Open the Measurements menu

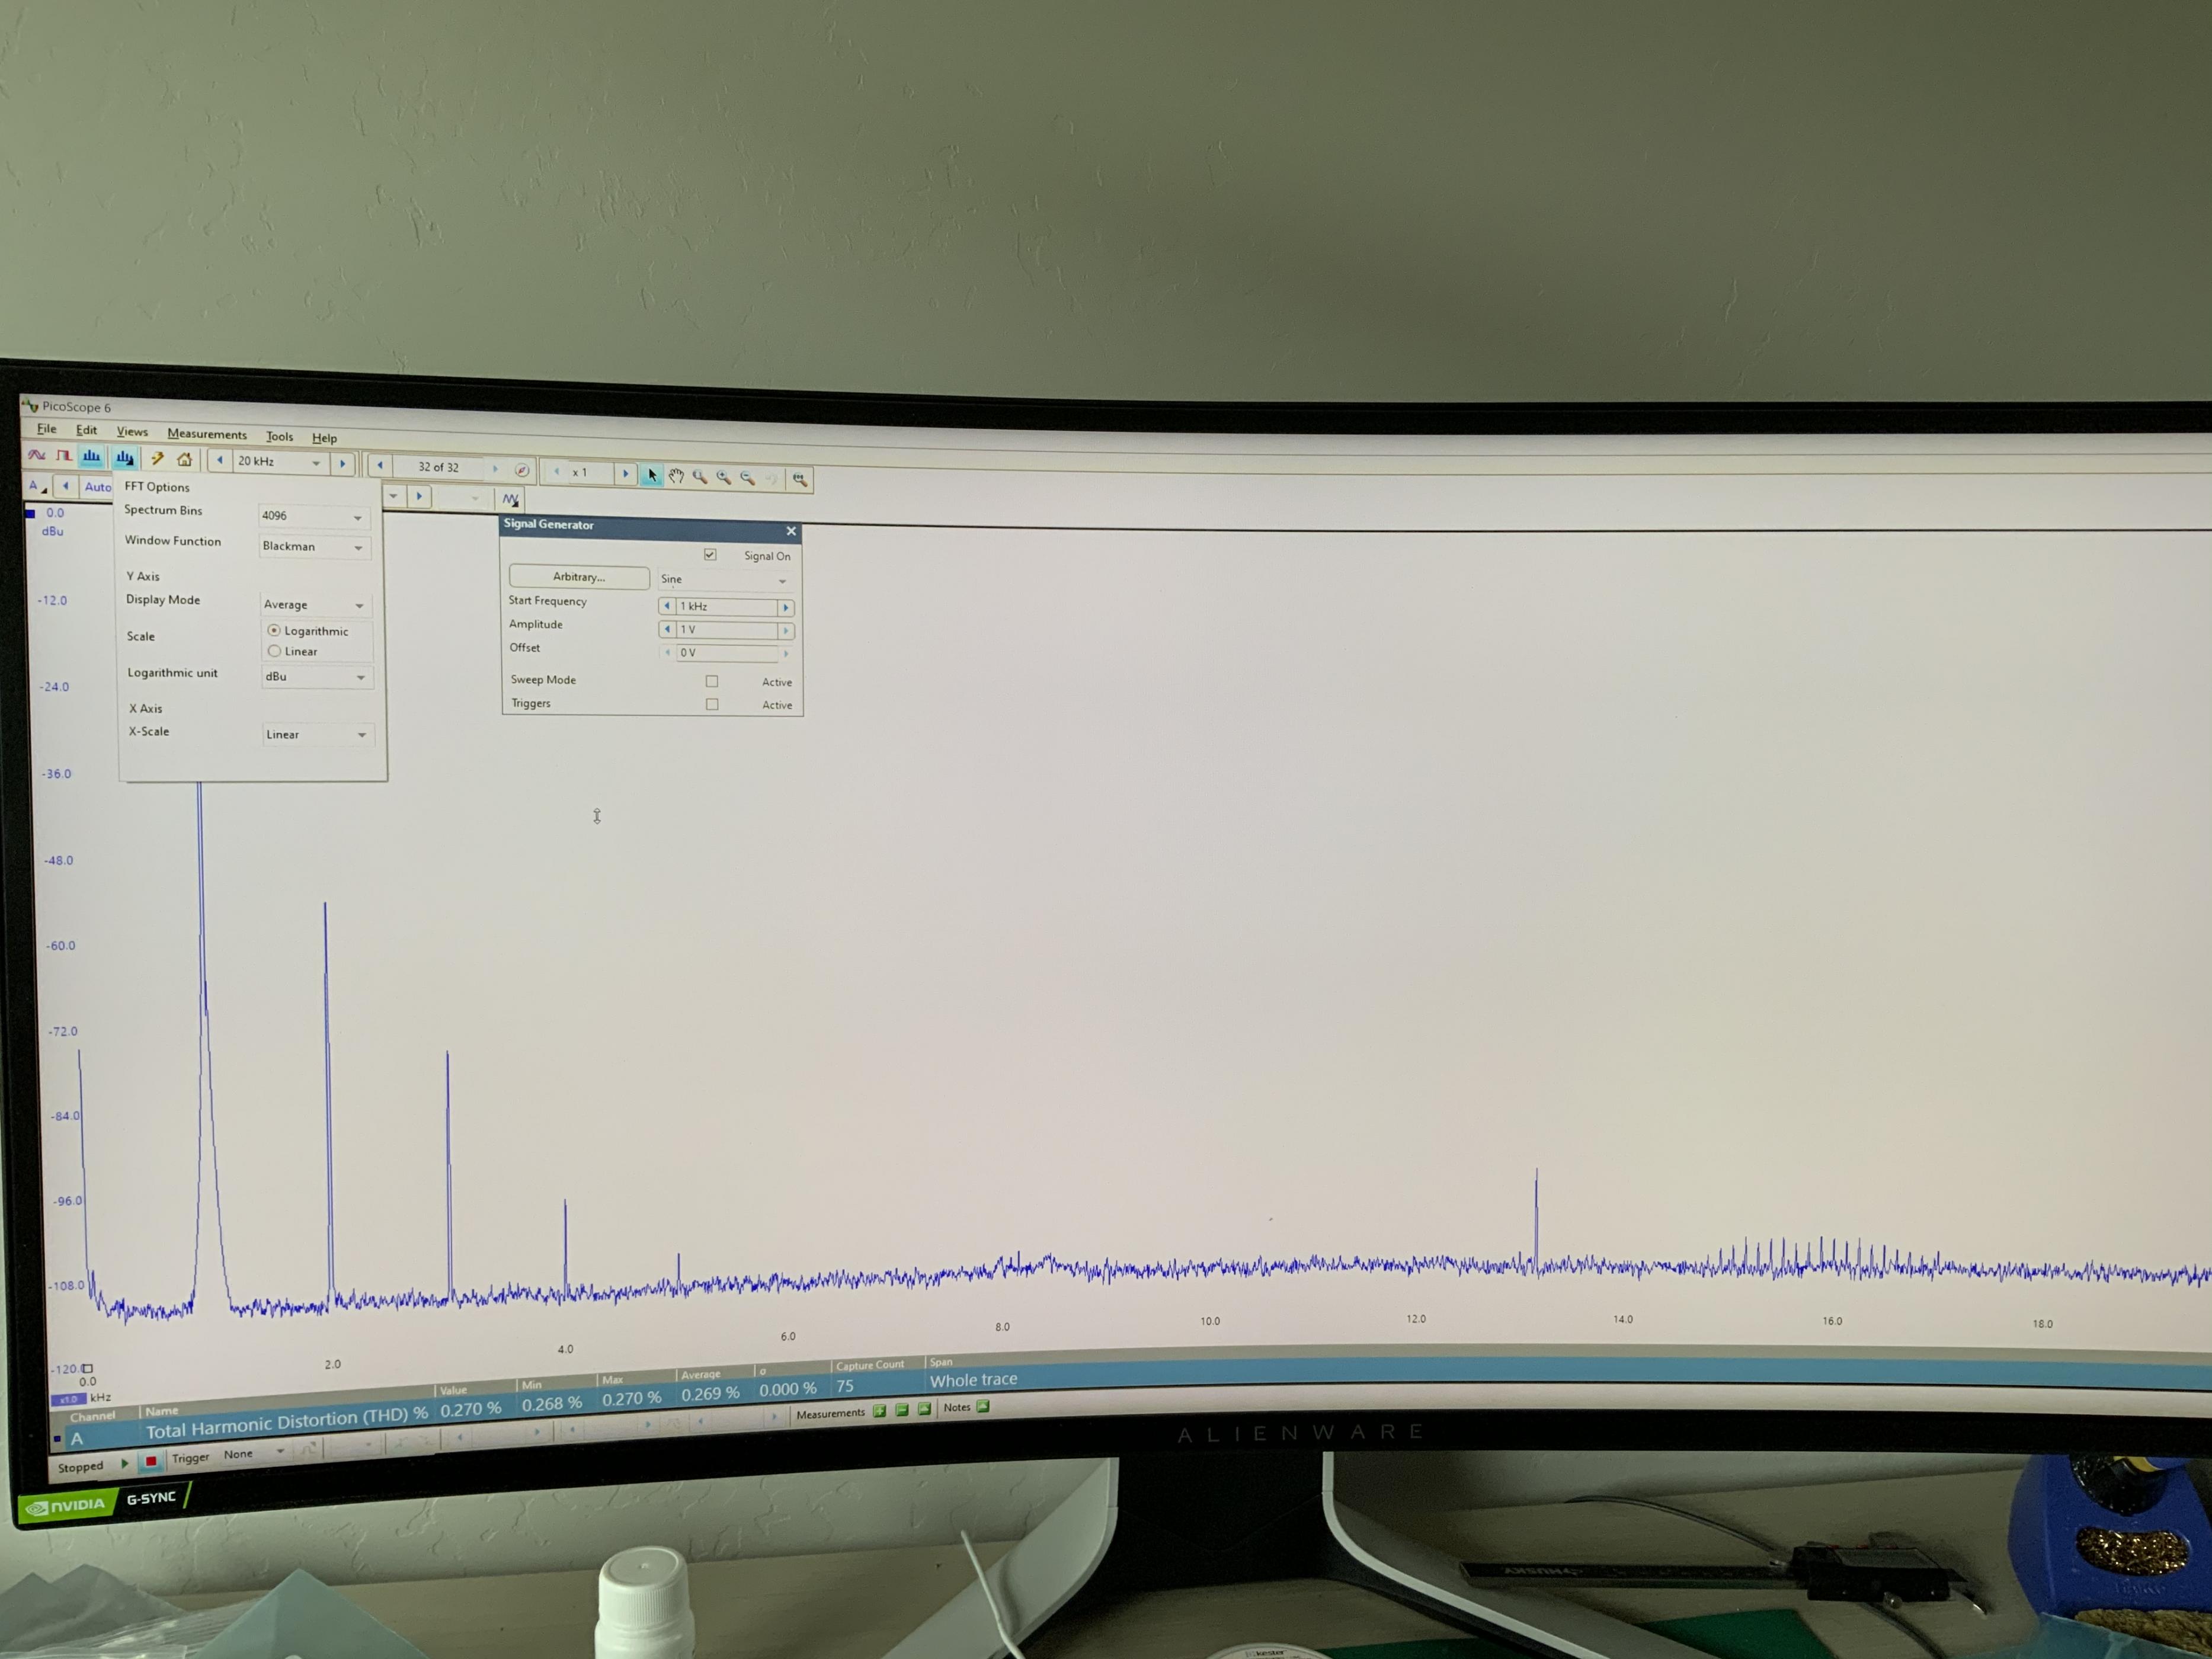tap(207, 434)
